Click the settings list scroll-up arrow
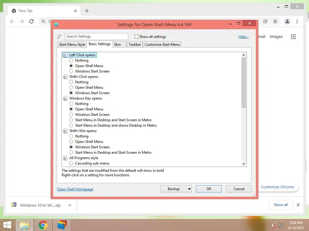 pos(244,55)
